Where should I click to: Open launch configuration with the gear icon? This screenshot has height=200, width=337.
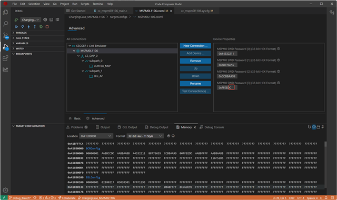point(45,20)
